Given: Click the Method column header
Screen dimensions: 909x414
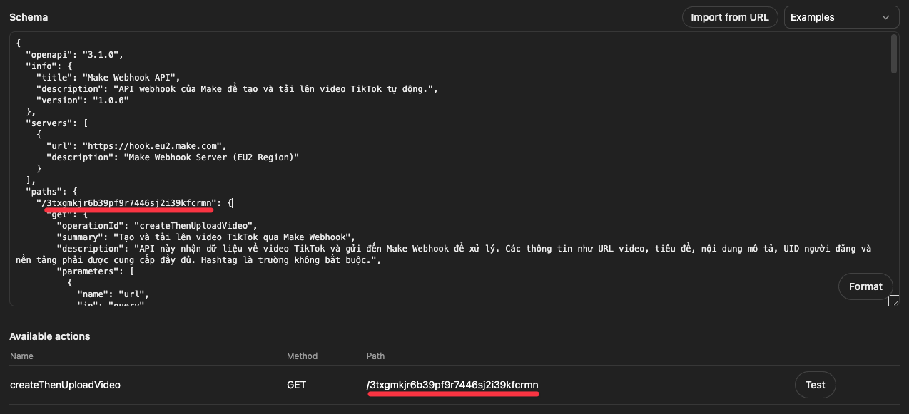Looking at the screenshot, I should click(302, 356).
